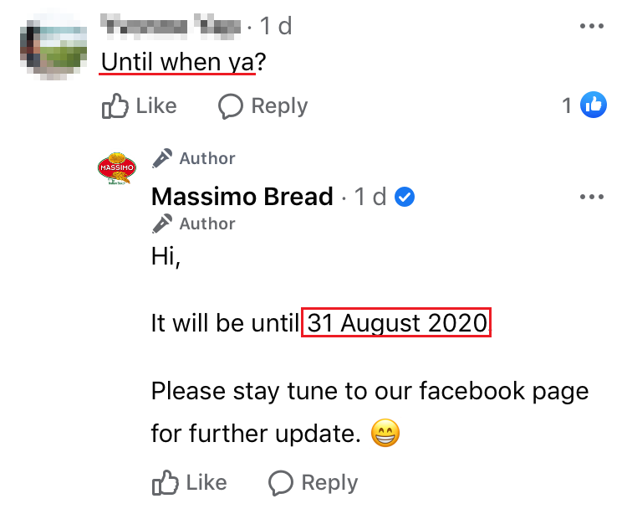This screenshot has height=509, width=627.
Task: Click "1 d" timestamp beside Massimo Bread
Action: click(370, 198)
